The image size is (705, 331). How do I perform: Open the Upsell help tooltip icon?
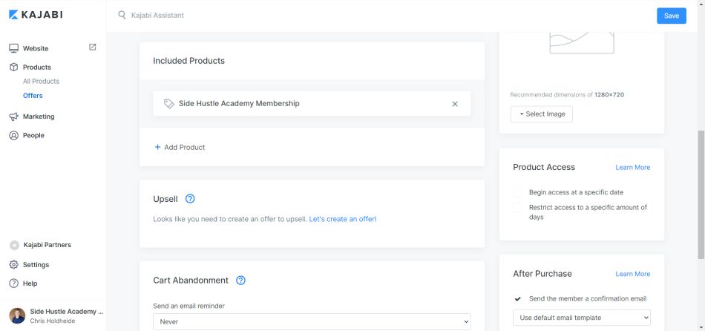(190, 199)
